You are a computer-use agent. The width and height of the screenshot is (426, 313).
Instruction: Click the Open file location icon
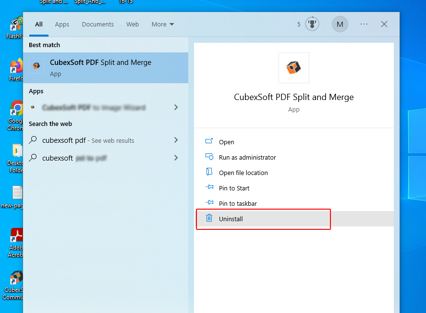(x=209, y=172)
